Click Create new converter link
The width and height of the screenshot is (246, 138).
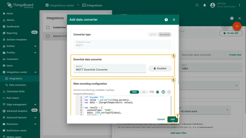235,55
